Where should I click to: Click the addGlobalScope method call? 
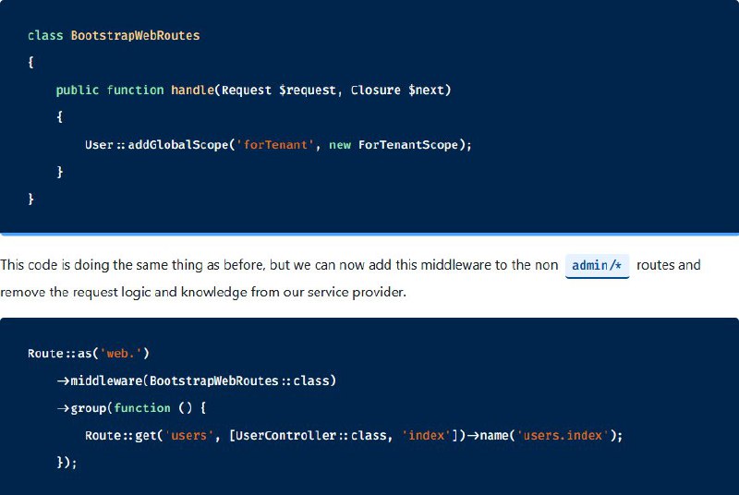coord(178,145)
